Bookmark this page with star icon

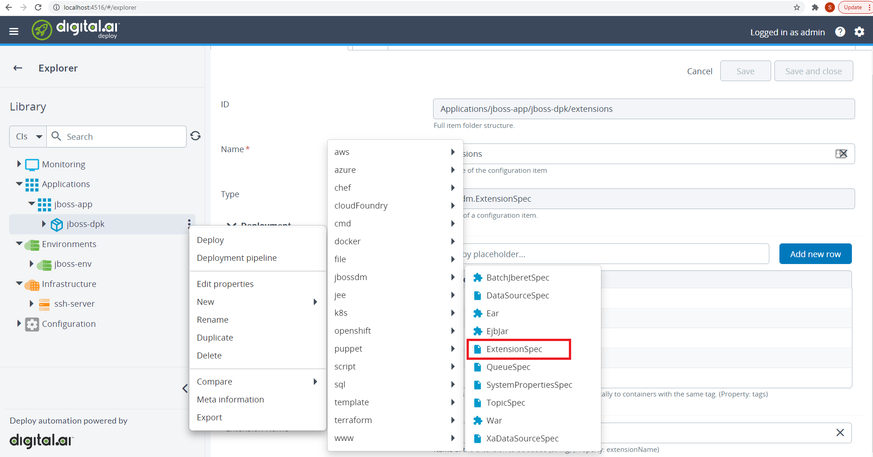click(x=797, y=7)
